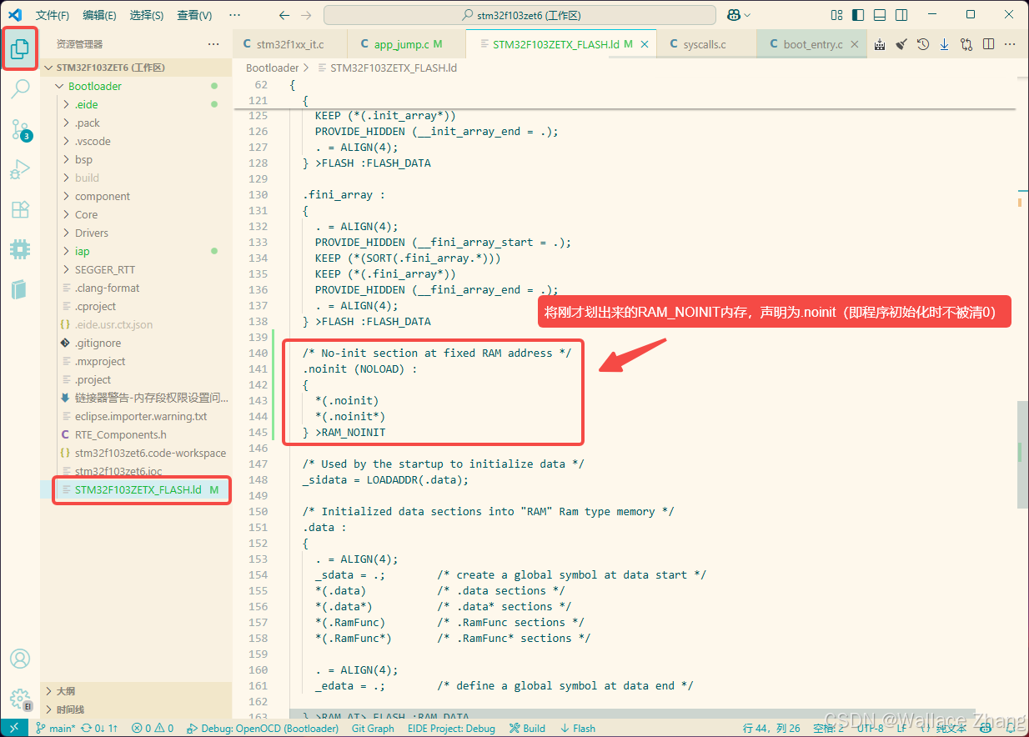Viewport: 1029px width, 737px height.
Task: Toggle the bottom panel
Action: click(880, 15)
